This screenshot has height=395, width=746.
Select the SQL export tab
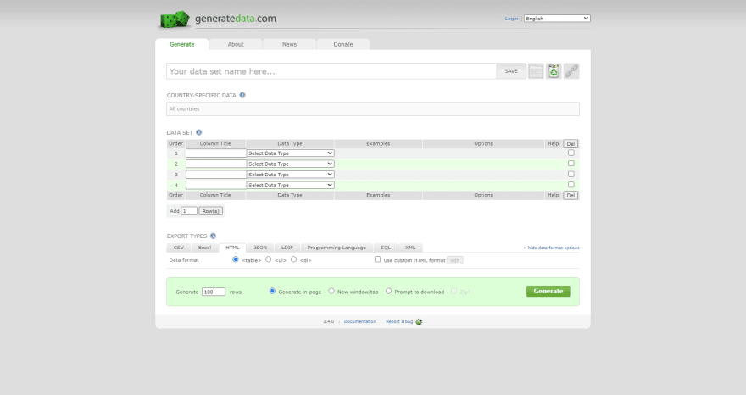tap(386, 248)
